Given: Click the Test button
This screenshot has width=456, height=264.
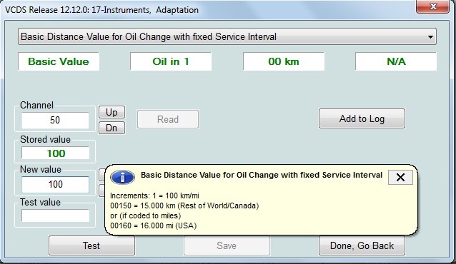Looking at the screenshot, I should 91,245.
